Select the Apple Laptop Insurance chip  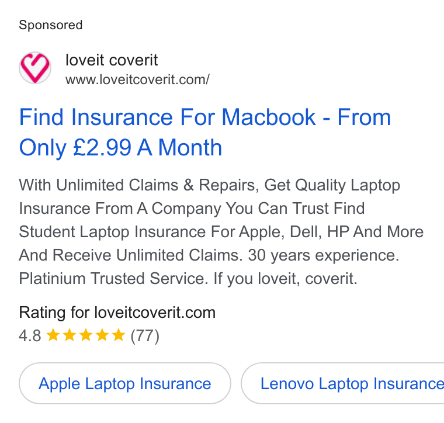tap(125, 383)
